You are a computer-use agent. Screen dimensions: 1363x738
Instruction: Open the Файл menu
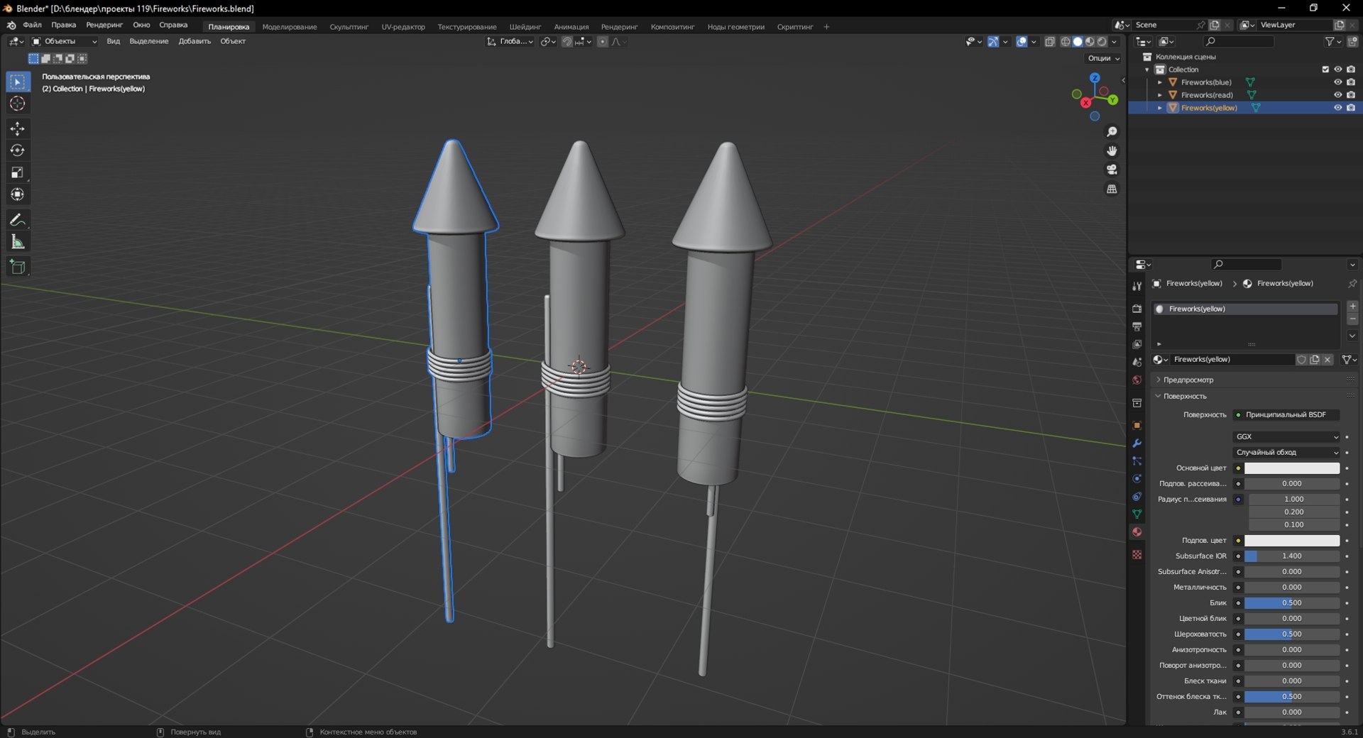[32, 25]
